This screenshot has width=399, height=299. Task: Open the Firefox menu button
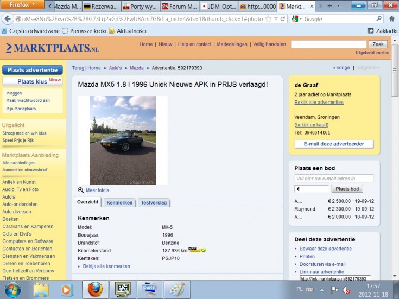tap(22, 4)
